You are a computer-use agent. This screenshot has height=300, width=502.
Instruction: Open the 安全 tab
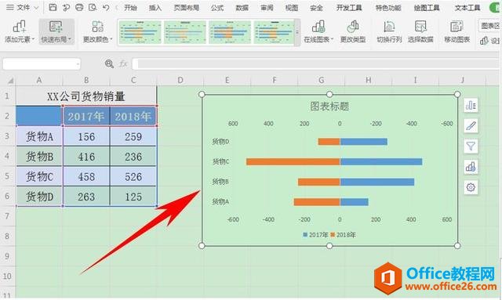[316, 8]
